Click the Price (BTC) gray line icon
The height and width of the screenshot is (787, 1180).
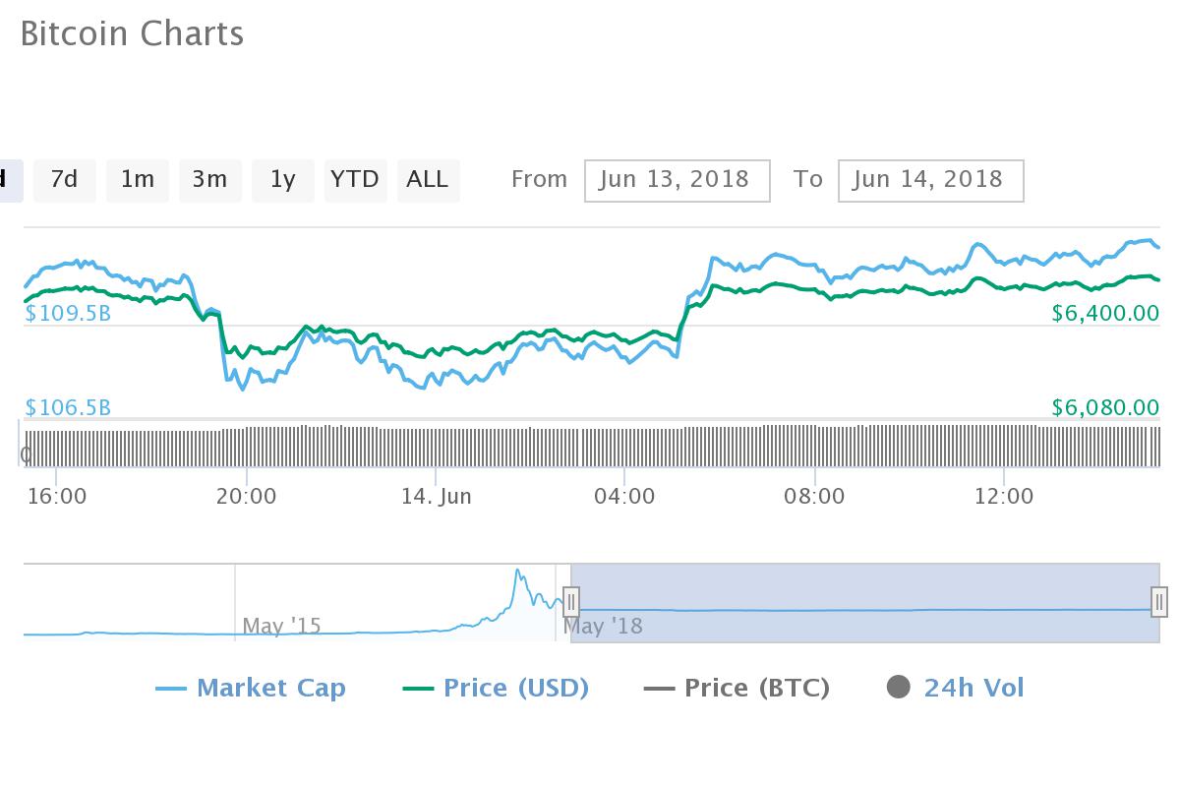click(659, 689)
